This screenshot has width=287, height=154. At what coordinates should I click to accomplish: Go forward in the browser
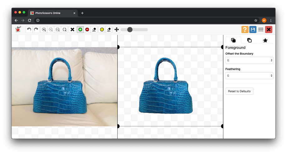point(23,21)
